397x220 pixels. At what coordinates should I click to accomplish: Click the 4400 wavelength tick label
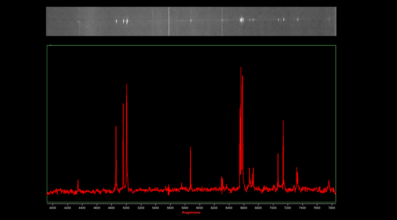[82, 207]
